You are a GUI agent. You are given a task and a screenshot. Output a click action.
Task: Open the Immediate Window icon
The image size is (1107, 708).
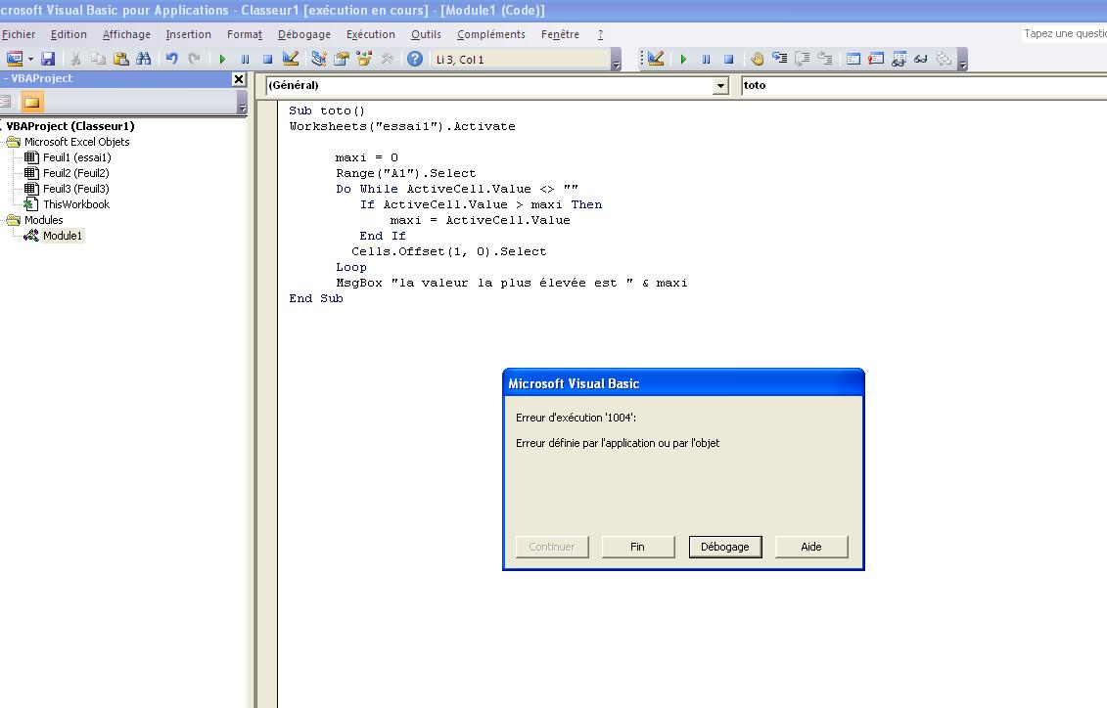876,60
